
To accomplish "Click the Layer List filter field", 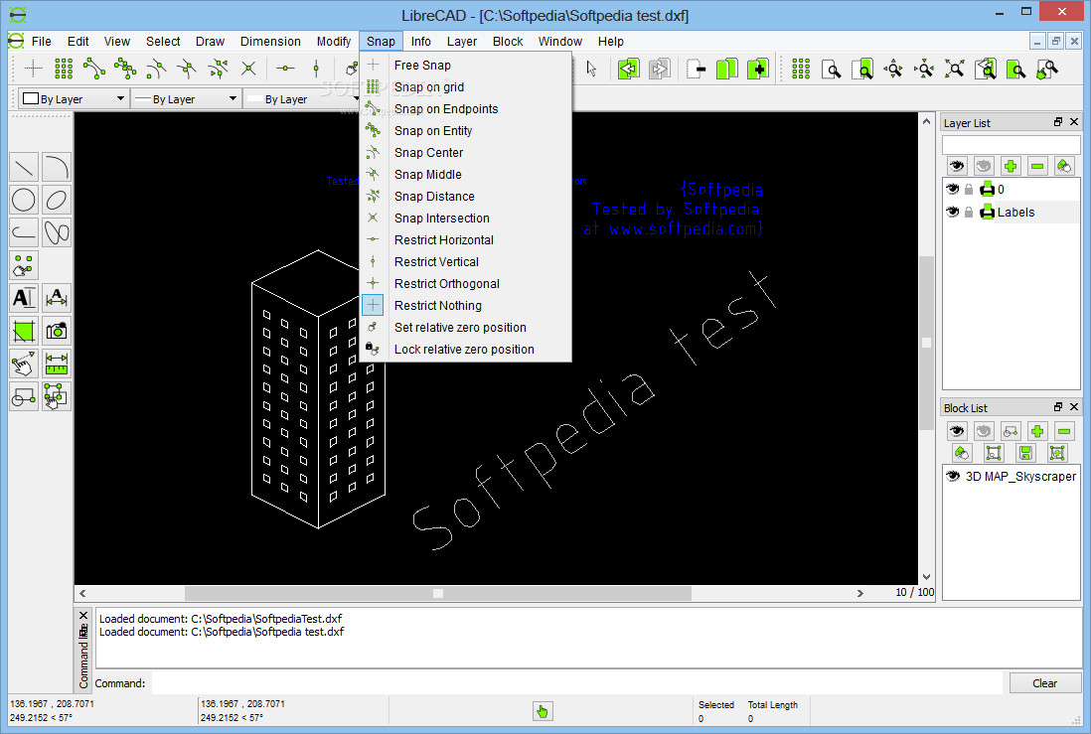I will 1011,145.
